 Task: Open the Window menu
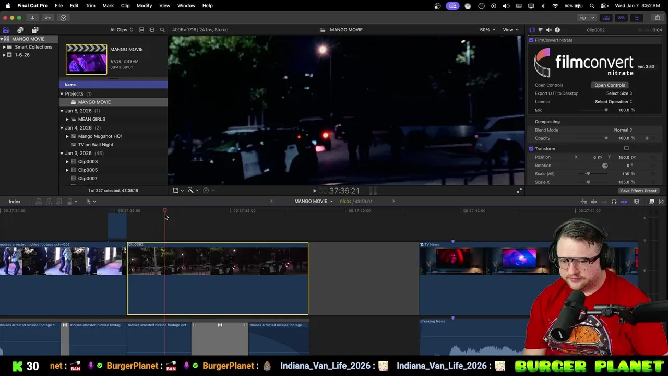tap(186, 6)
